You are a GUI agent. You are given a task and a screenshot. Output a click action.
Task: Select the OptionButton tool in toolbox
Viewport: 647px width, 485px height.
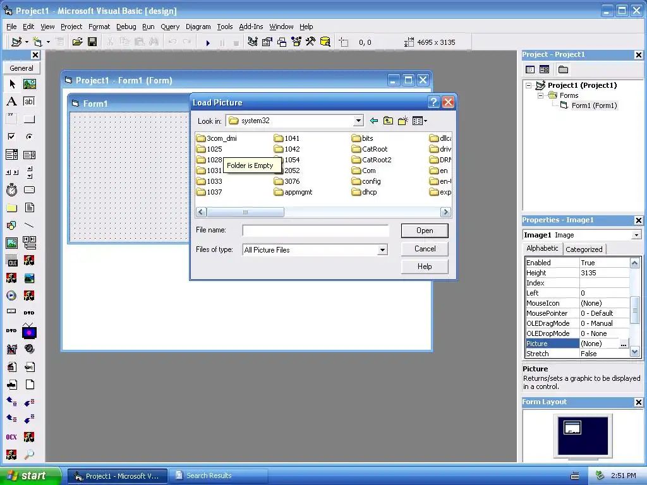click(29, 136)
